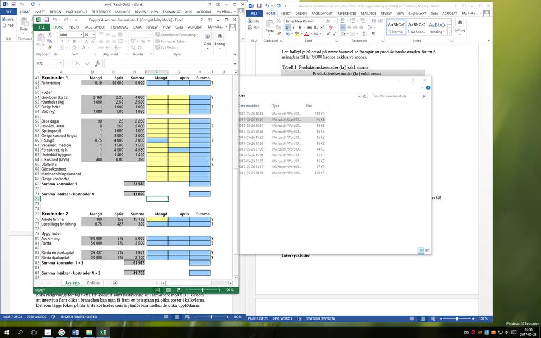Click the refresh icon in the File Explorer address bar
541x338 pixels.
[365, 96]
